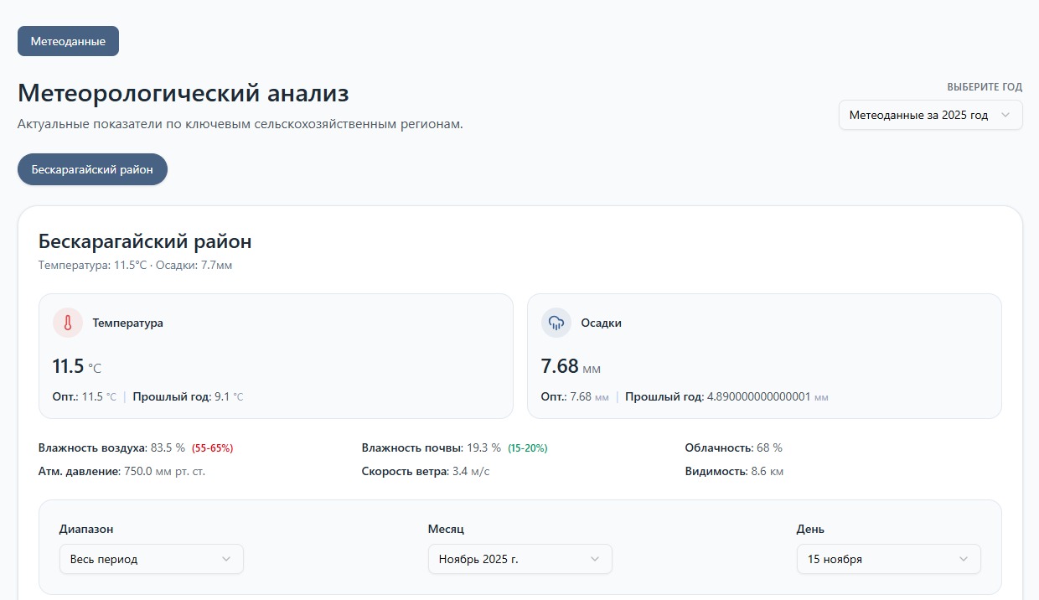Select the Бескарагайский район region chip
Screen dimensions: 1039x600
pos(92,169)
